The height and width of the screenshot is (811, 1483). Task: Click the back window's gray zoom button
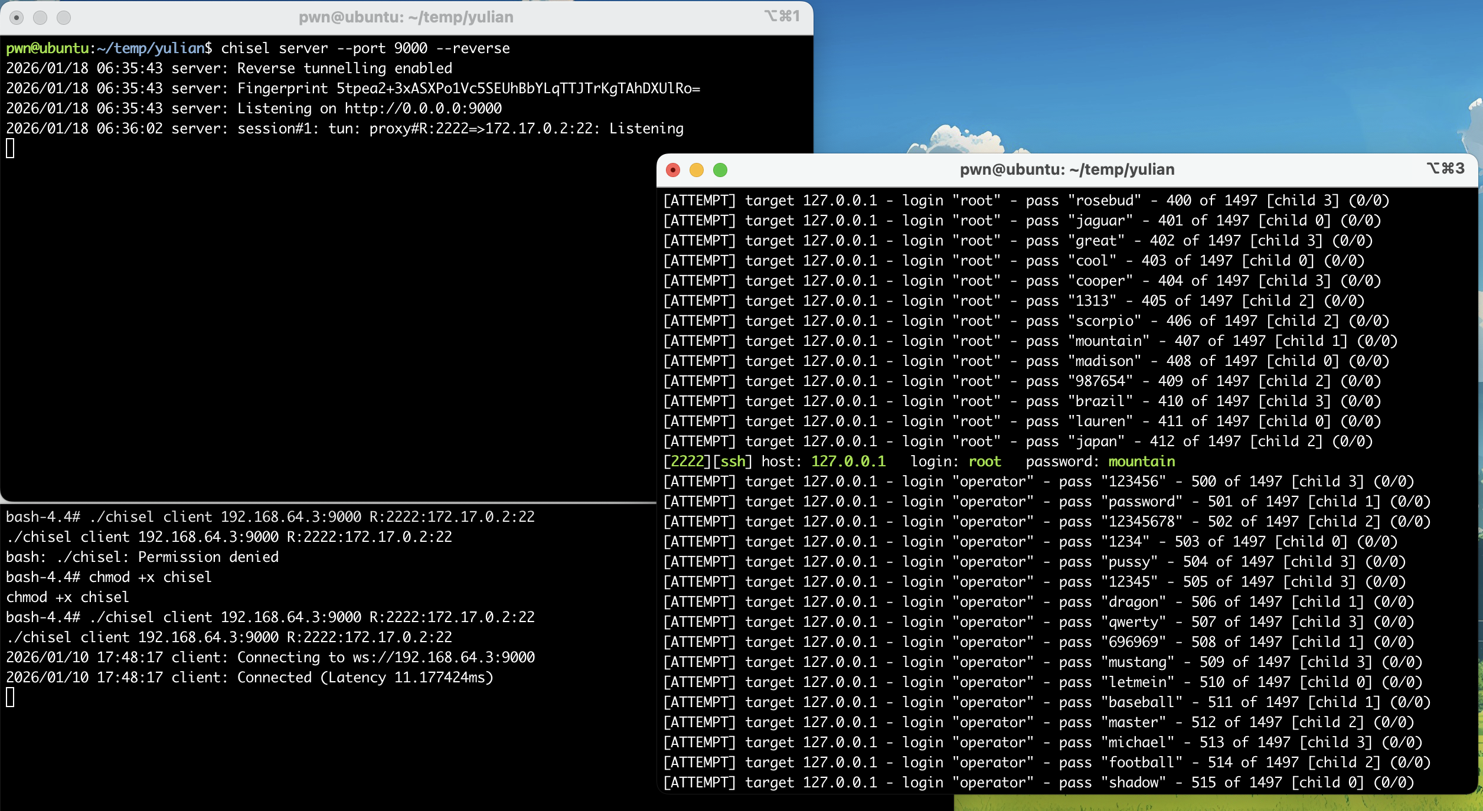(x=64, y=18)
